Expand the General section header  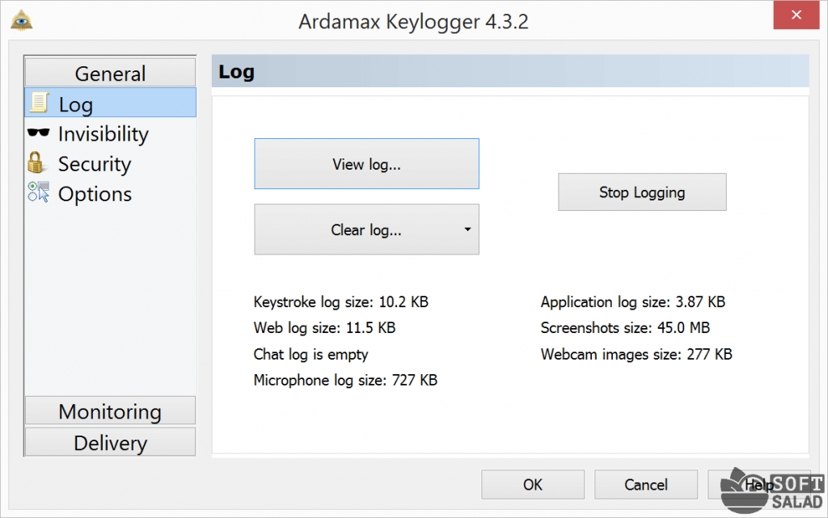pos(110,73)
